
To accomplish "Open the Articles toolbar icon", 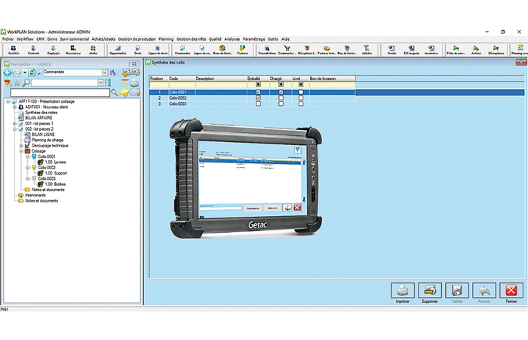I will click(x=367, y=50).
